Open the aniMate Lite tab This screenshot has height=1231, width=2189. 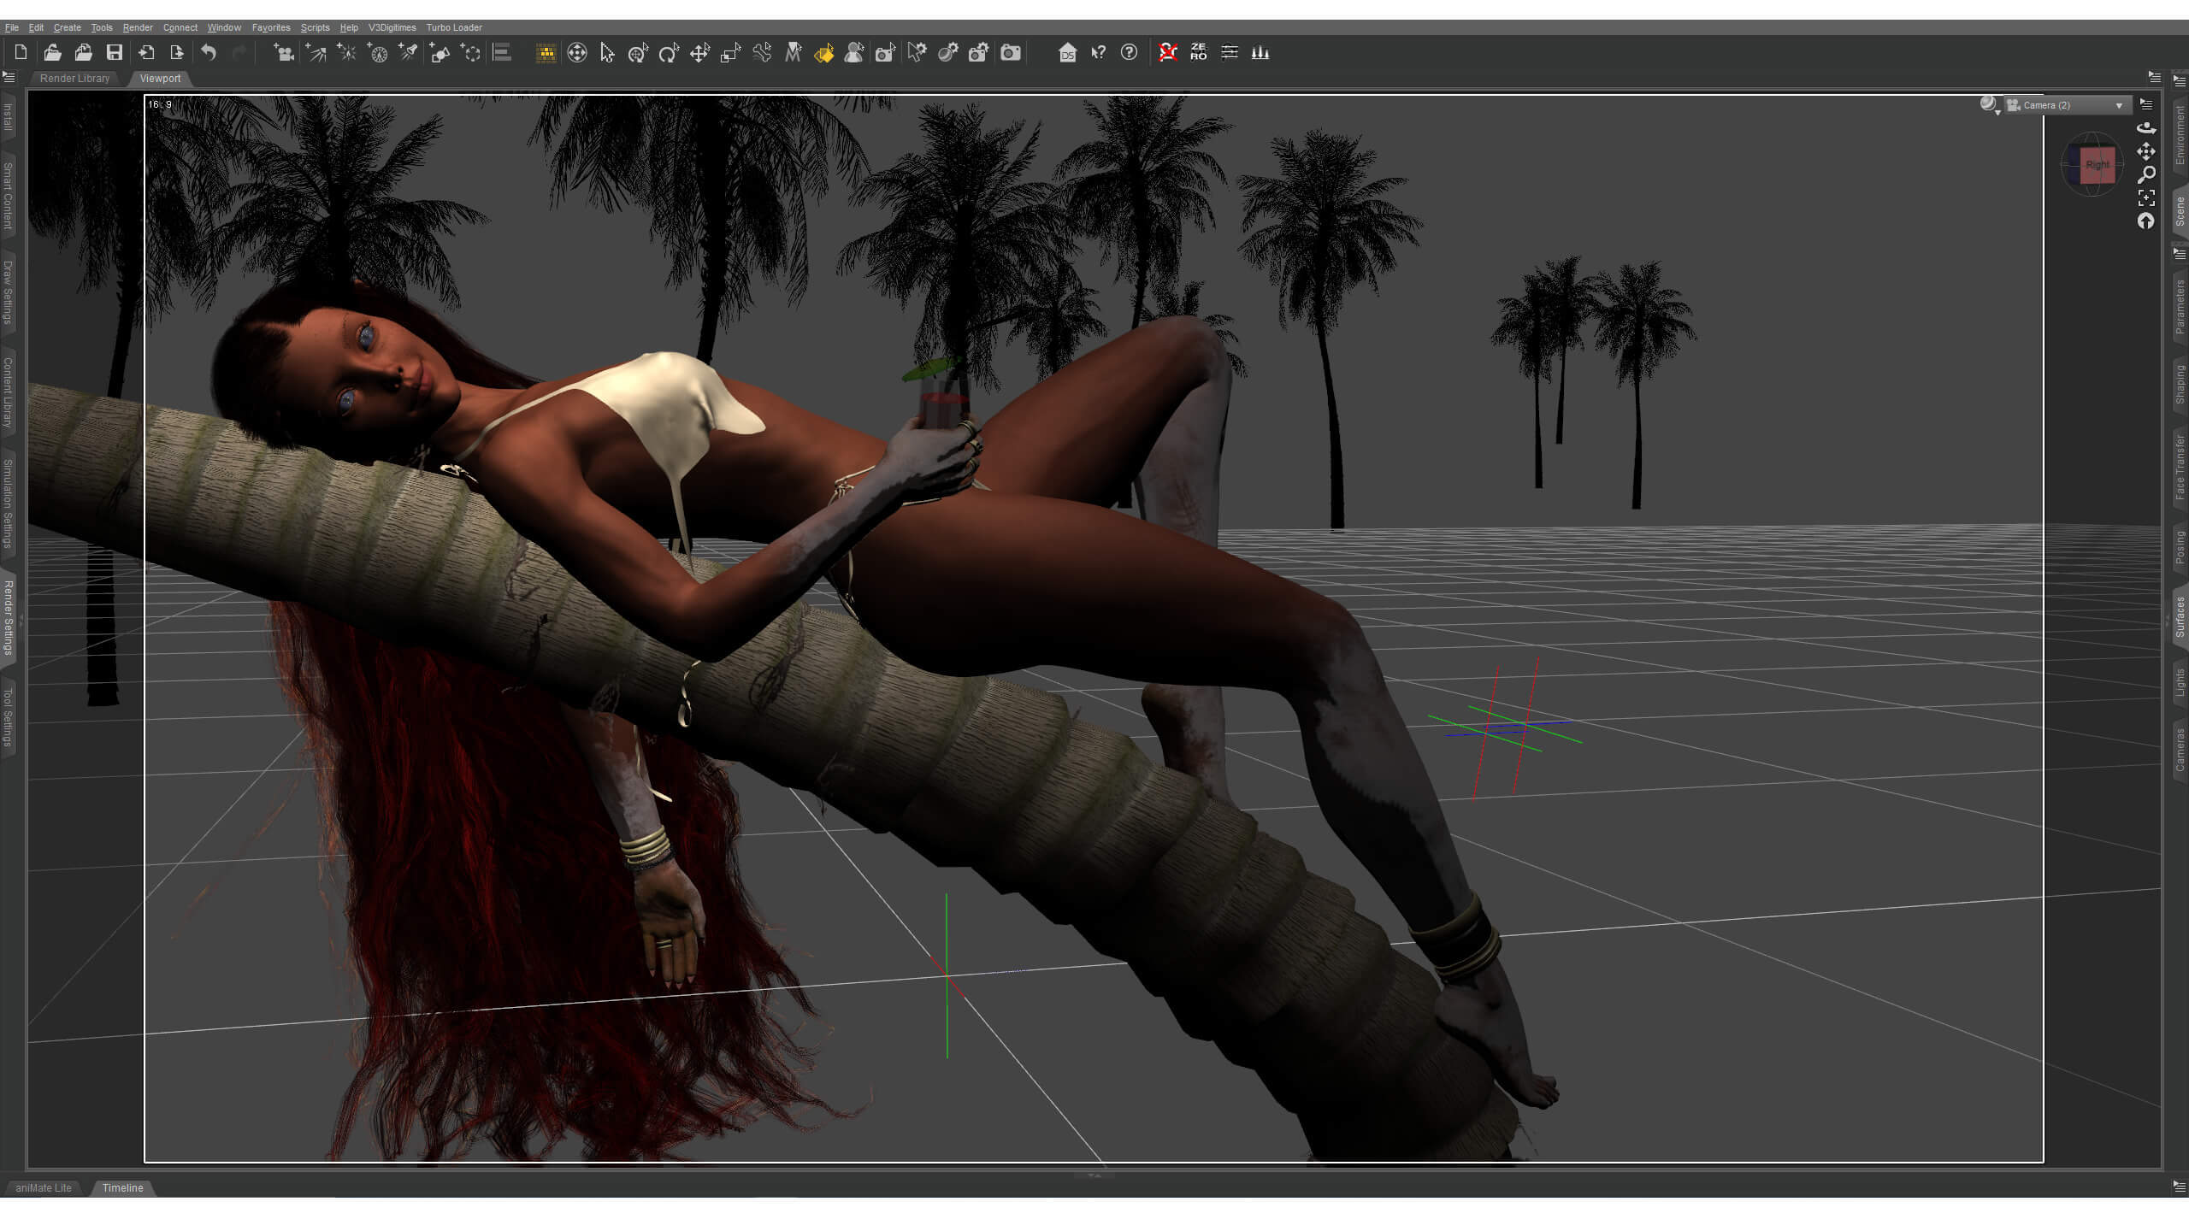[44, 1188]
